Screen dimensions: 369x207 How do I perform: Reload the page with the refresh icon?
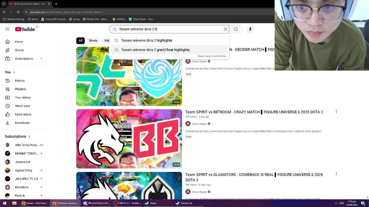click(x=18, y=12)
